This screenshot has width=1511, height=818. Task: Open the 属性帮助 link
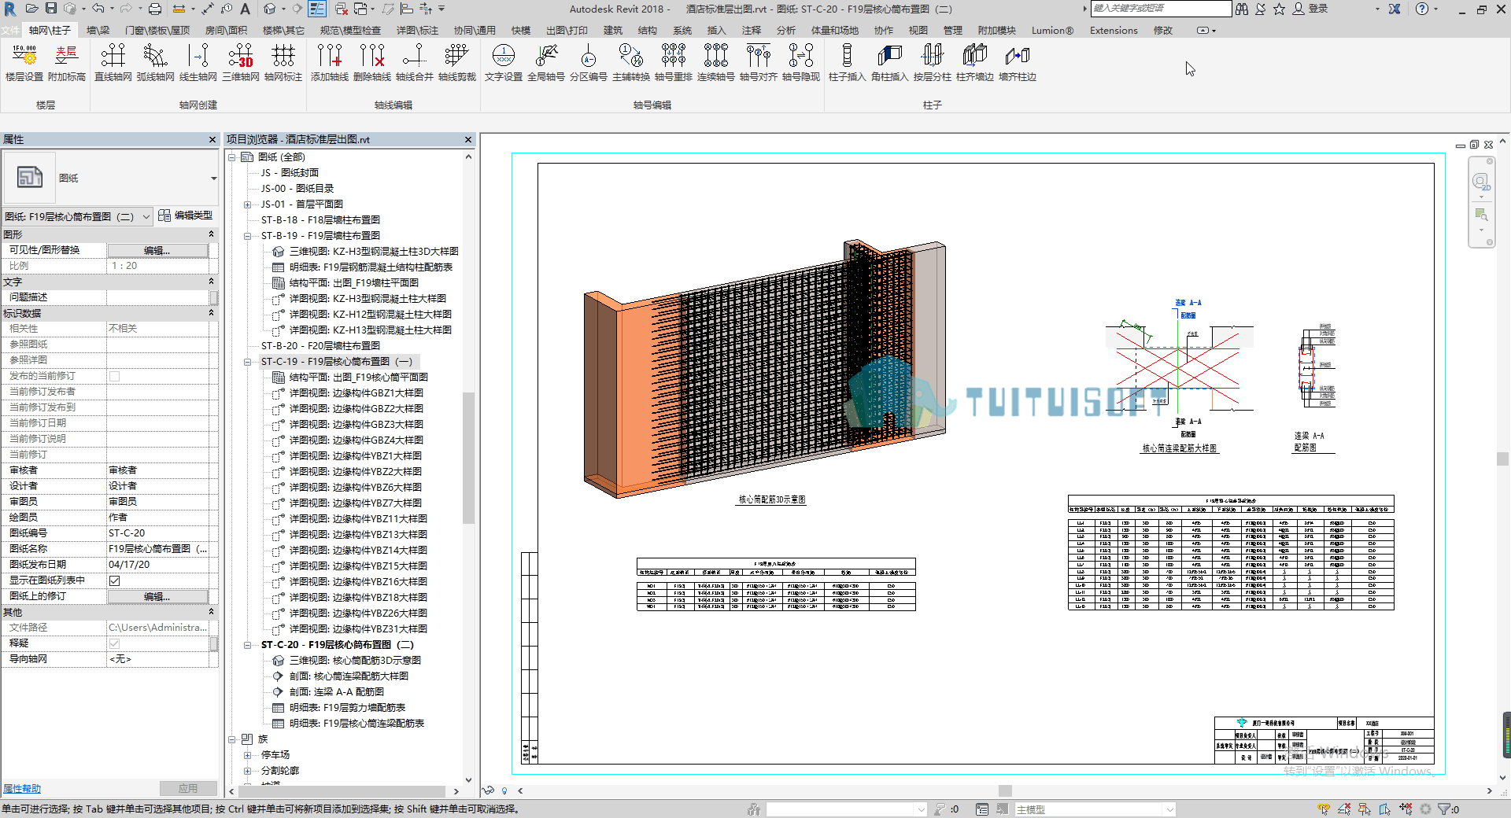22,789
